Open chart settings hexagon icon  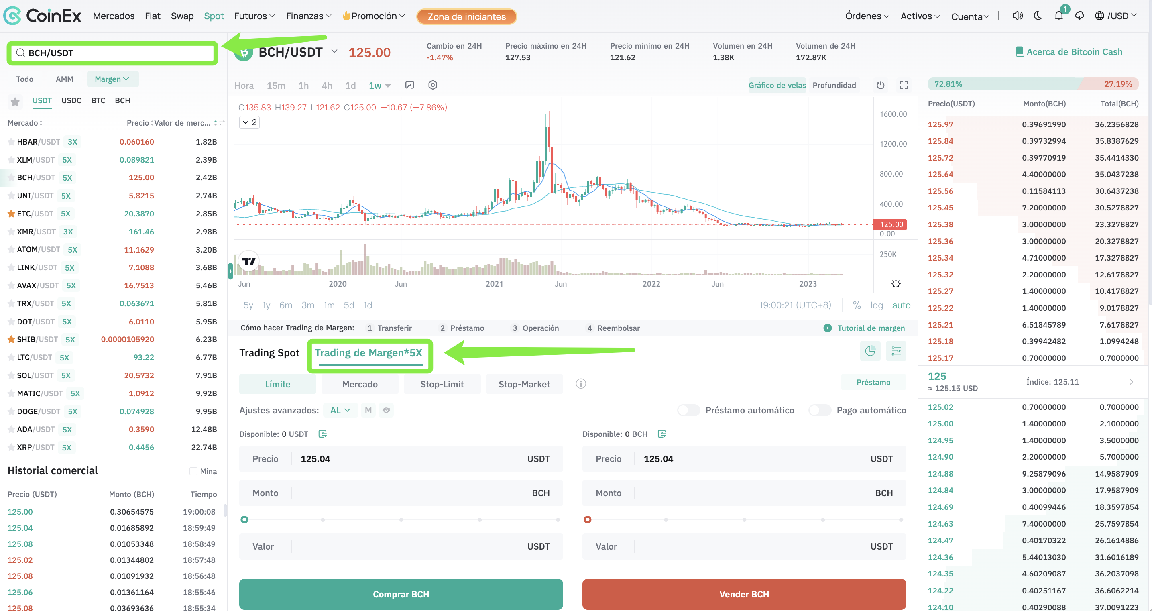pyautogui.click(x=432, y=85)
